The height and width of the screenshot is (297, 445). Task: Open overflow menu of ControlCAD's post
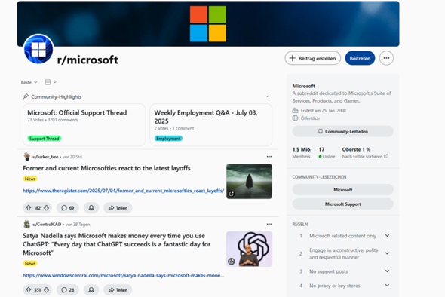pyautogui.click(x=269, y=224)
